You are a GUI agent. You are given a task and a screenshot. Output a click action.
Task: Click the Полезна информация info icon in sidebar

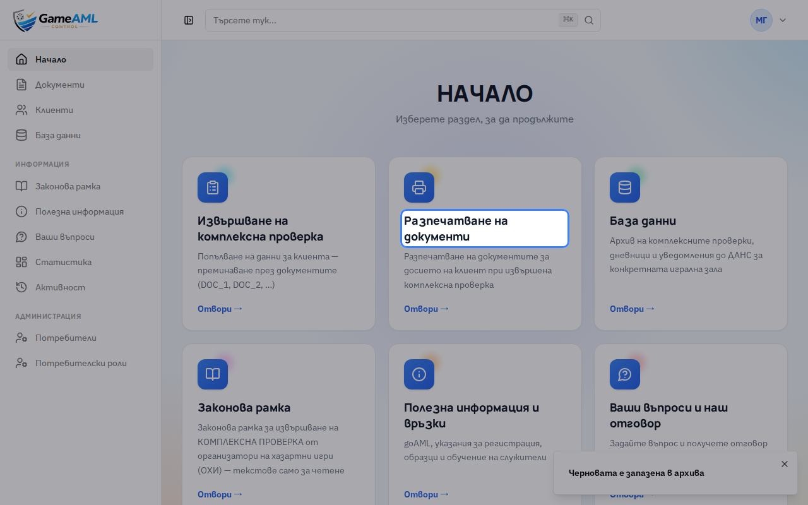[x=21, y=211]
